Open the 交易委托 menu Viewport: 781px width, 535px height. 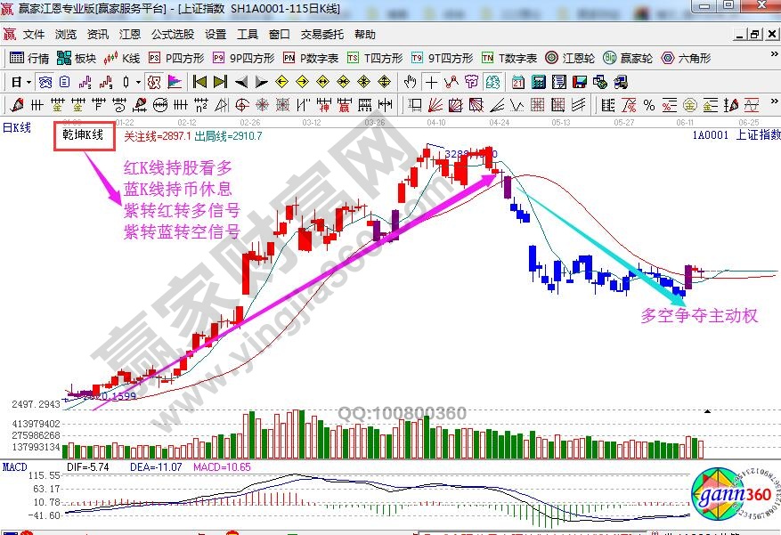point(321,35)
